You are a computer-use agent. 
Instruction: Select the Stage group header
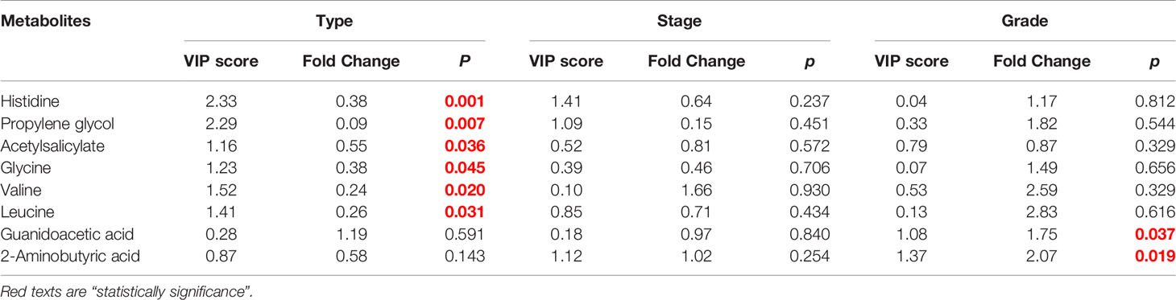[x=679, y=21]
